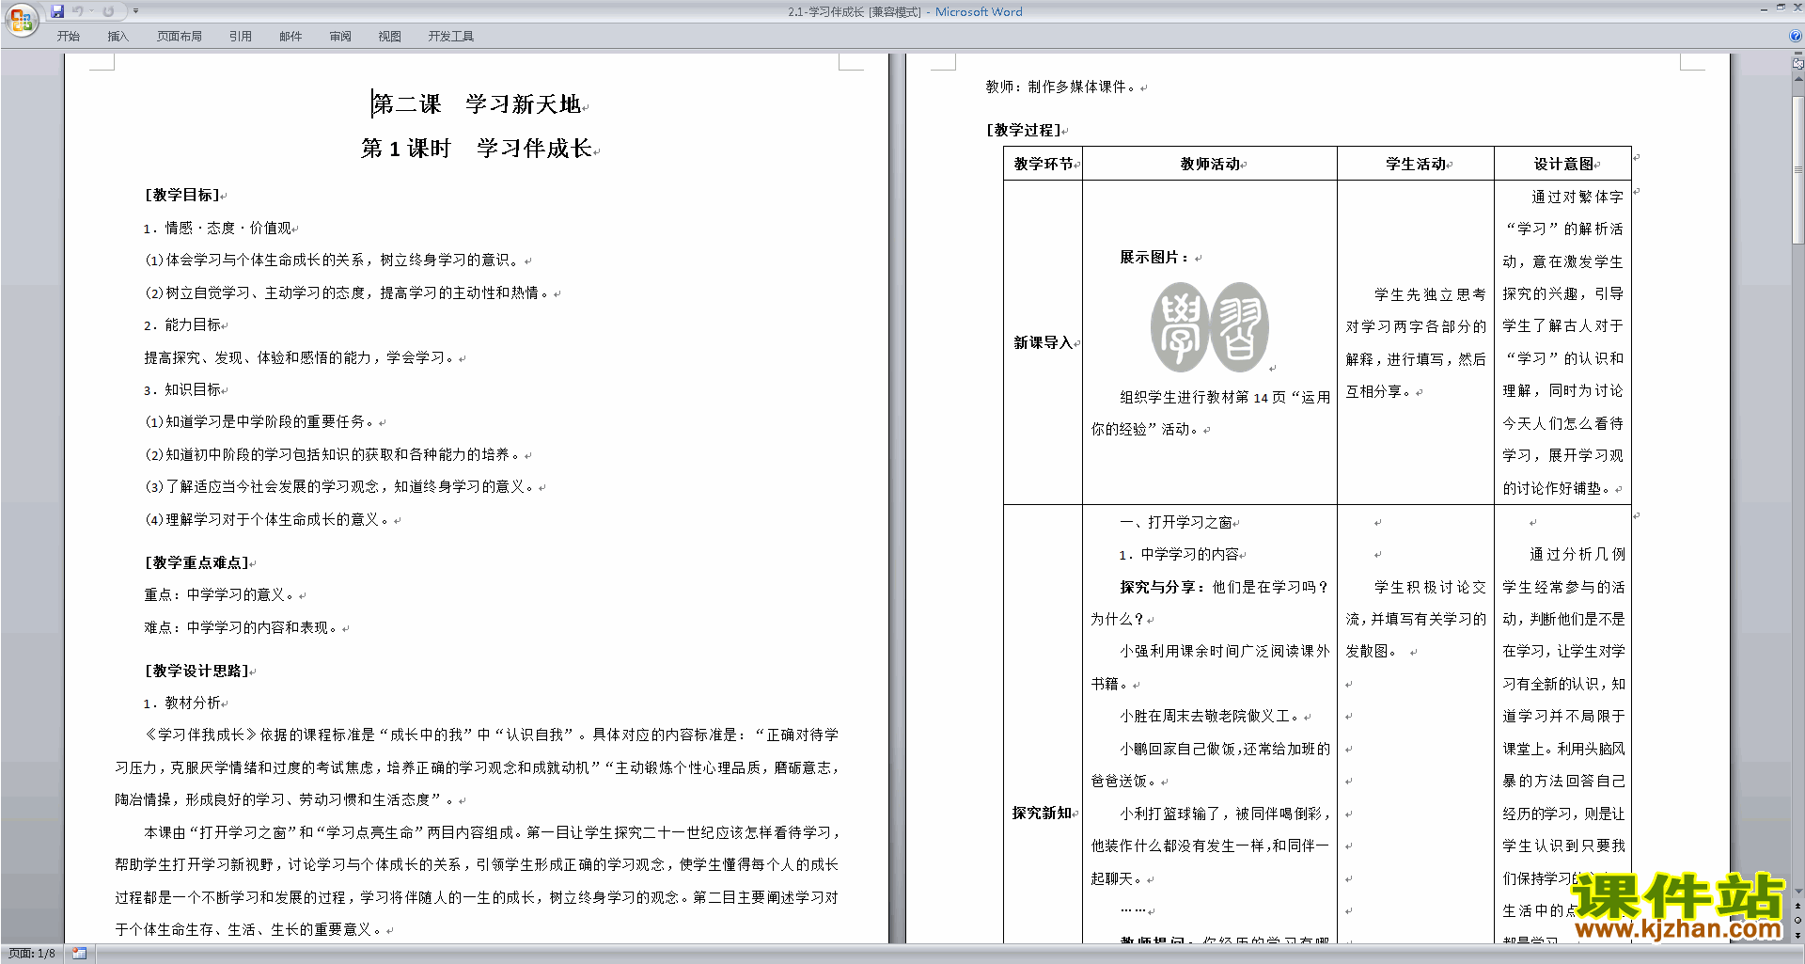Save the document with the floppy icon
Image resolution: width=1805 pixels, height=964 pixels.
coord(57,11)
